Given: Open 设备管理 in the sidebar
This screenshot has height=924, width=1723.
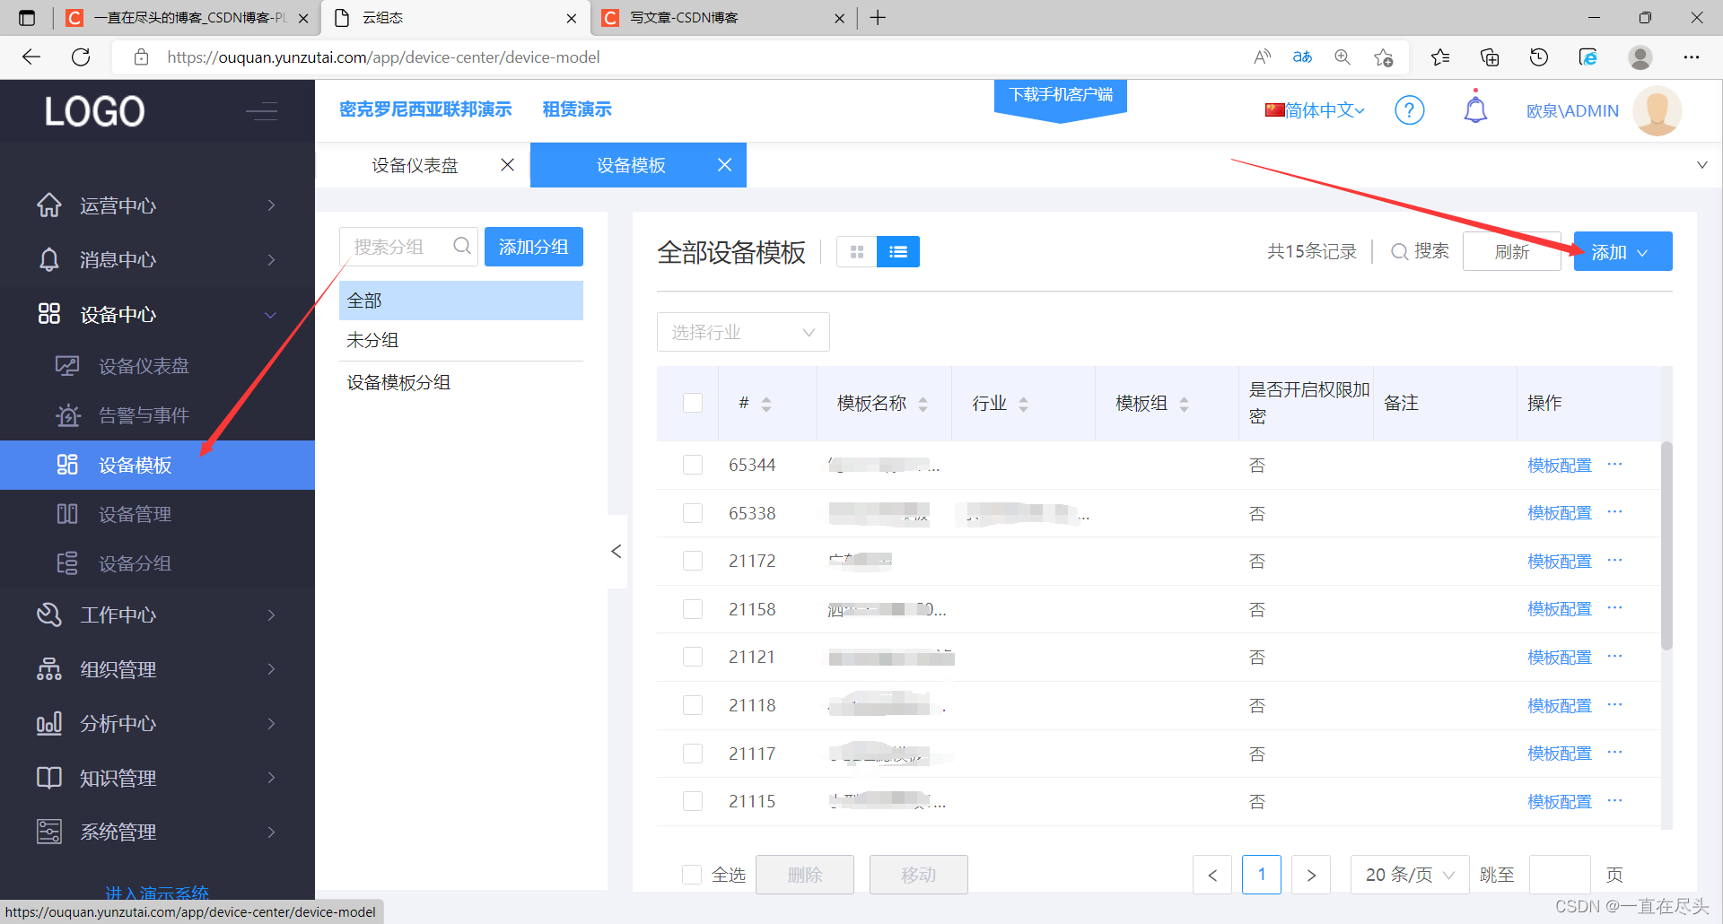Looking at the screenshot, I should tap(135, 513).
